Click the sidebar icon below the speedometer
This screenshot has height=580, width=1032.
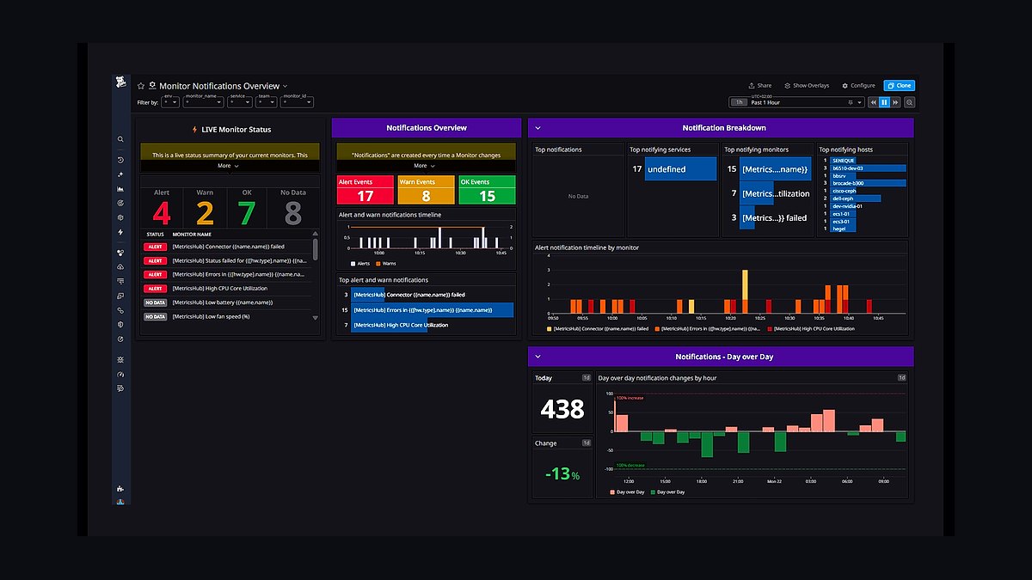point(120,388)
